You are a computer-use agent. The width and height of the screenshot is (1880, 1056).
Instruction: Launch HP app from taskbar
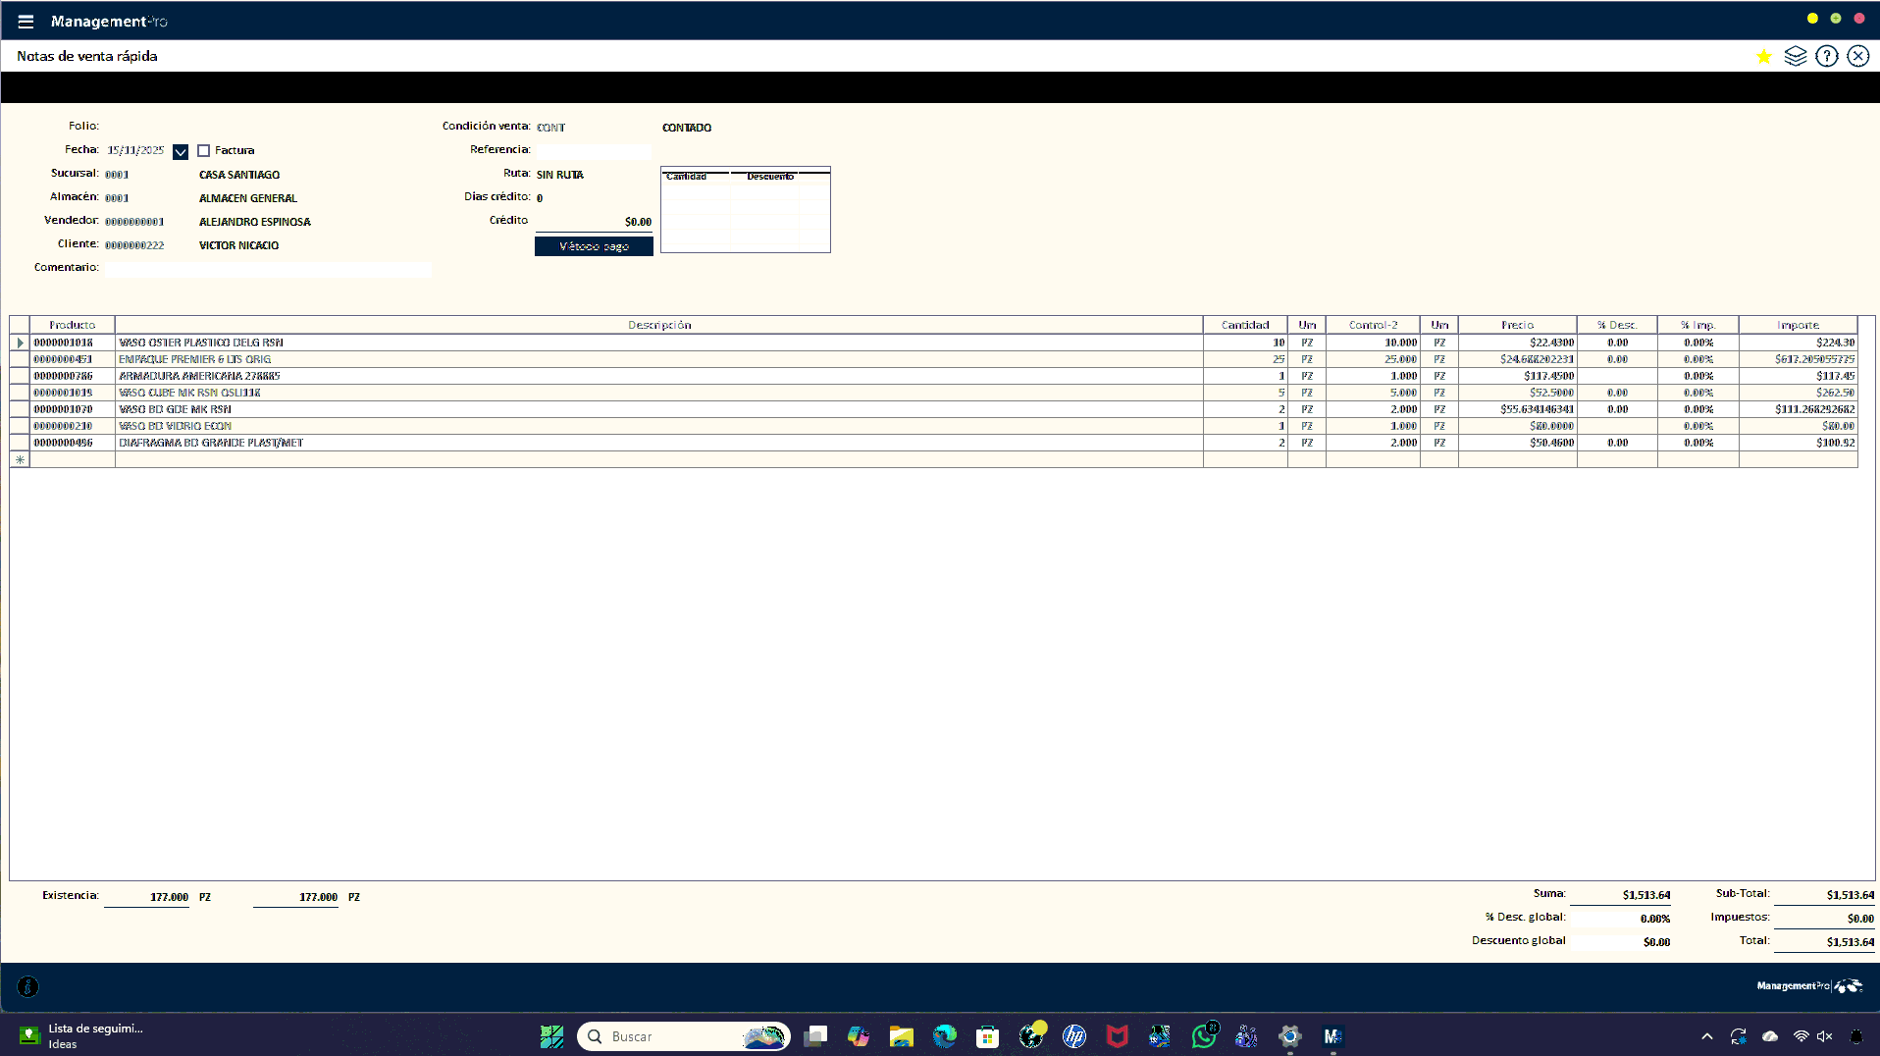pyautogui.click(x=1074, y=1036)
